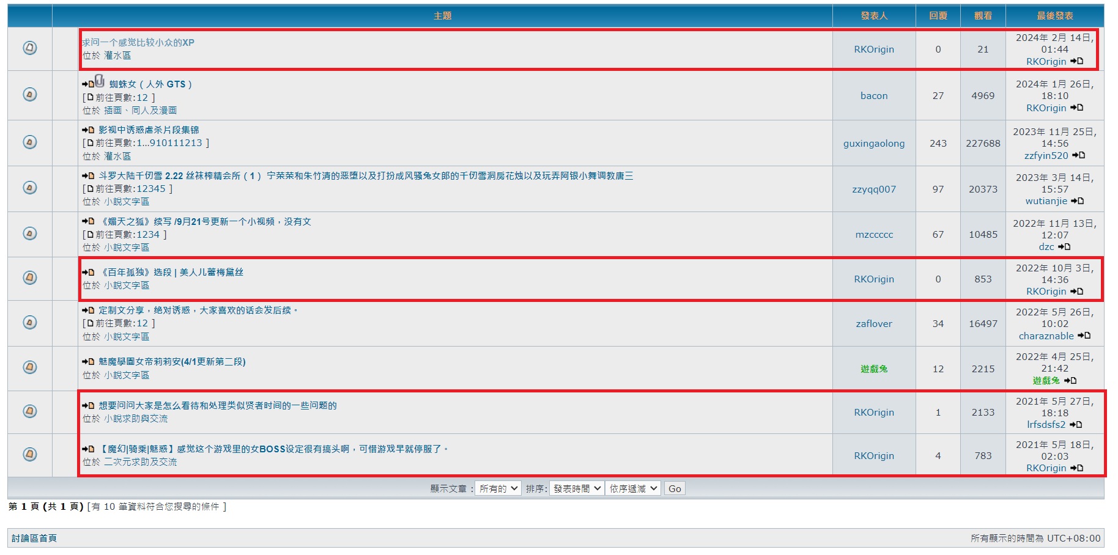The height and width of the screenshot is (555, 1118).
Task: Open the newest-post arrow icon before 影视中诱惑虐杀片段集锦
Action: (x=88, y=130)
